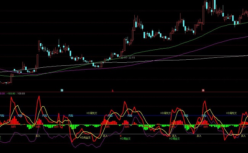
Task: Click the small red marker at the chart's bottom center
Action: [112, 90]
